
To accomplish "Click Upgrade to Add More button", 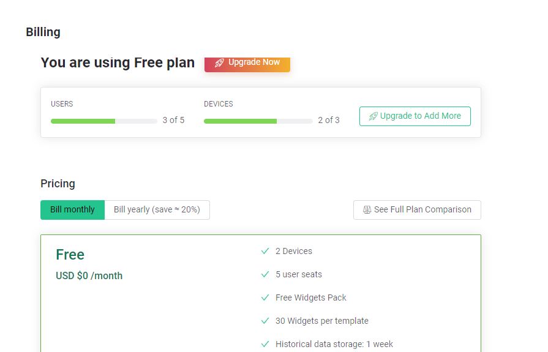I will coord(415,116).
